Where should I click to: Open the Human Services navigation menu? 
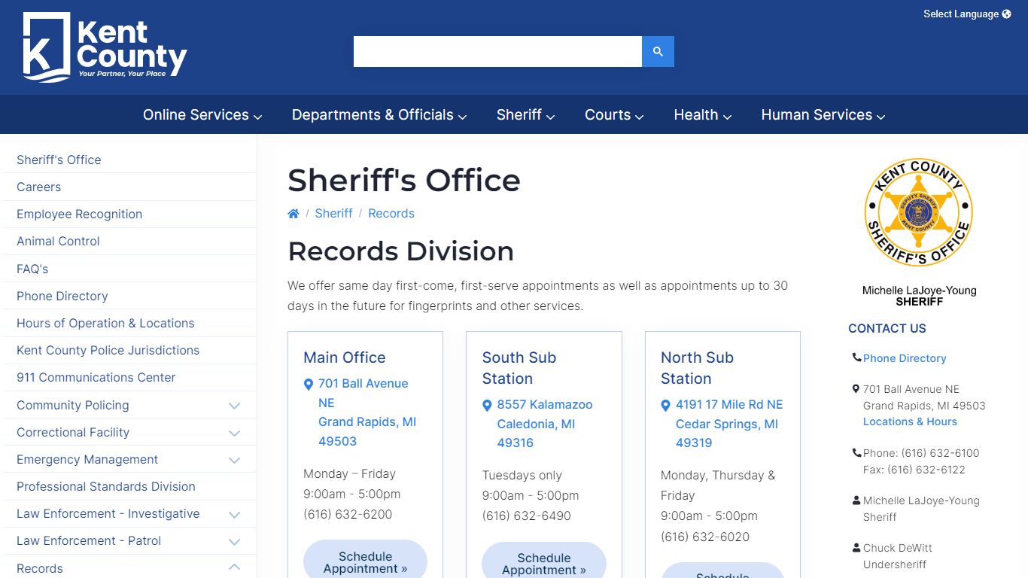click(823, 115)
